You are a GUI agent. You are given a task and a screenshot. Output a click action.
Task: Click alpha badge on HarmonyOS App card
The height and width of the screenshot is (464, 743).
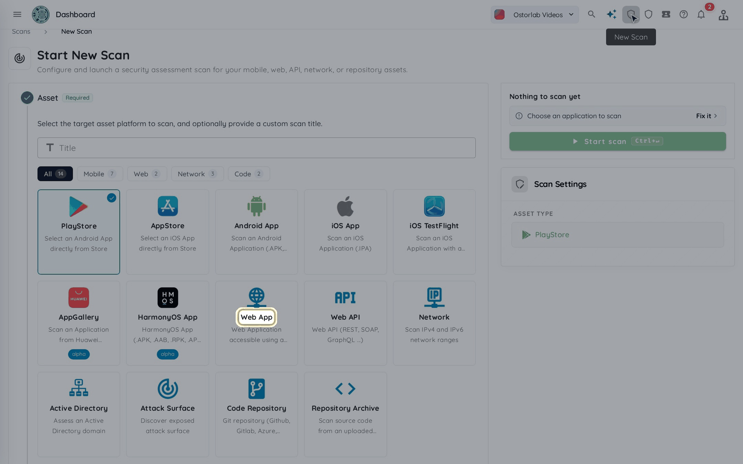pos(168,354)
